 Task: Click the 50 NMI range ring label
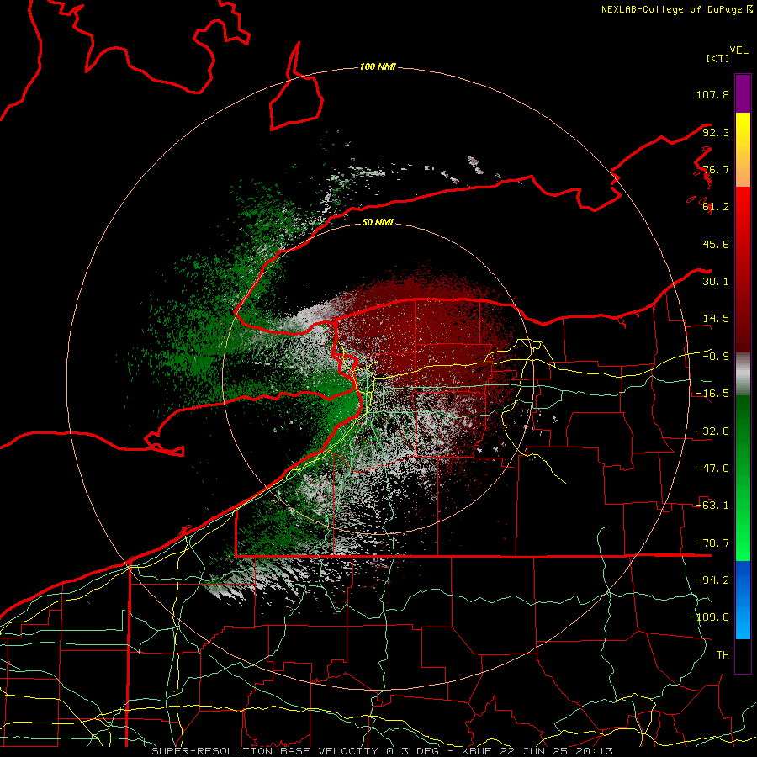coord(378,222)
